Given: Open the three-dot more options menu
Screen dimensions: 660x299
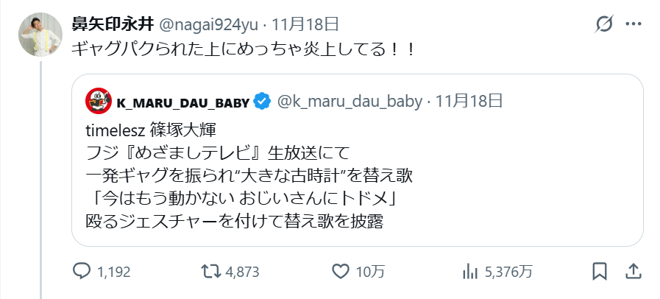Looking at the screenshot, I should click(x=634, y=24).
